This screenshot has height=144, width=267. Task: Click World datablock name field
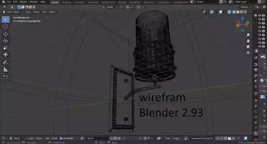point(98,138)
